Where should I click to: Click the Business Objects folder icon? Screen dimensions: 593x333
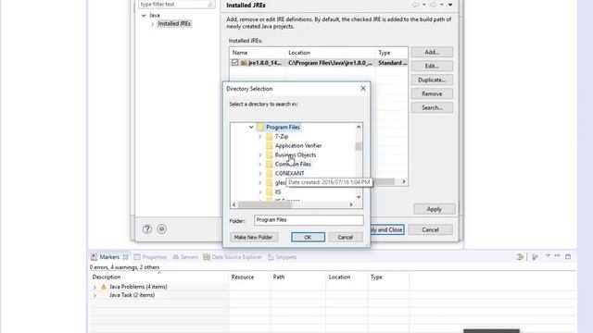(269, 154)
